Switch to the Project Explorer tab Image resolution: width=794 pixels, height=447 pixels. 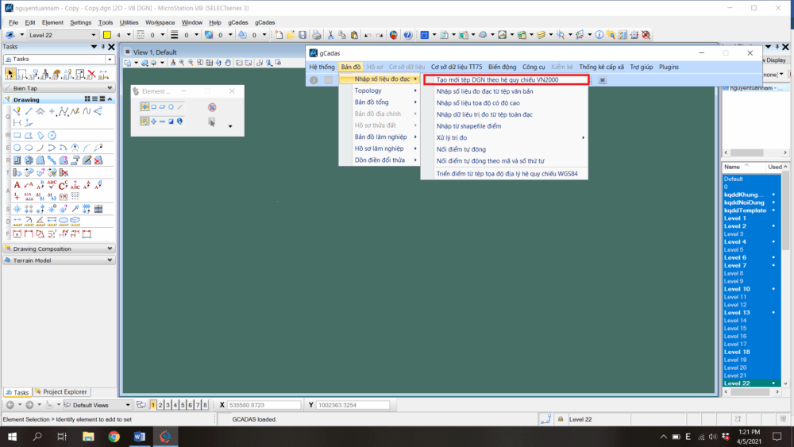65,392
